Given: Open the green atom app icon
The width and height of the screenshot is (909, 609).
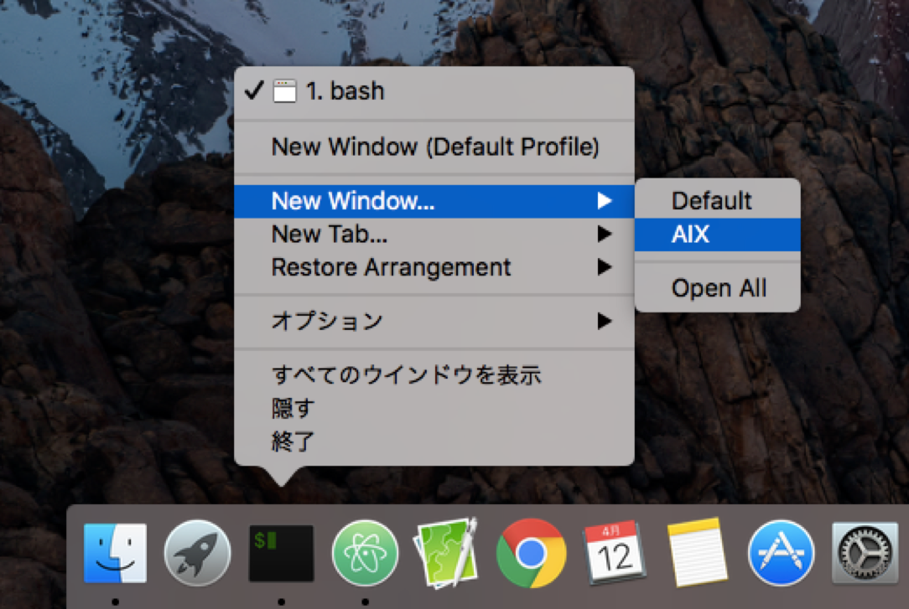Looking at the screenshot, I should click(364, 553).
